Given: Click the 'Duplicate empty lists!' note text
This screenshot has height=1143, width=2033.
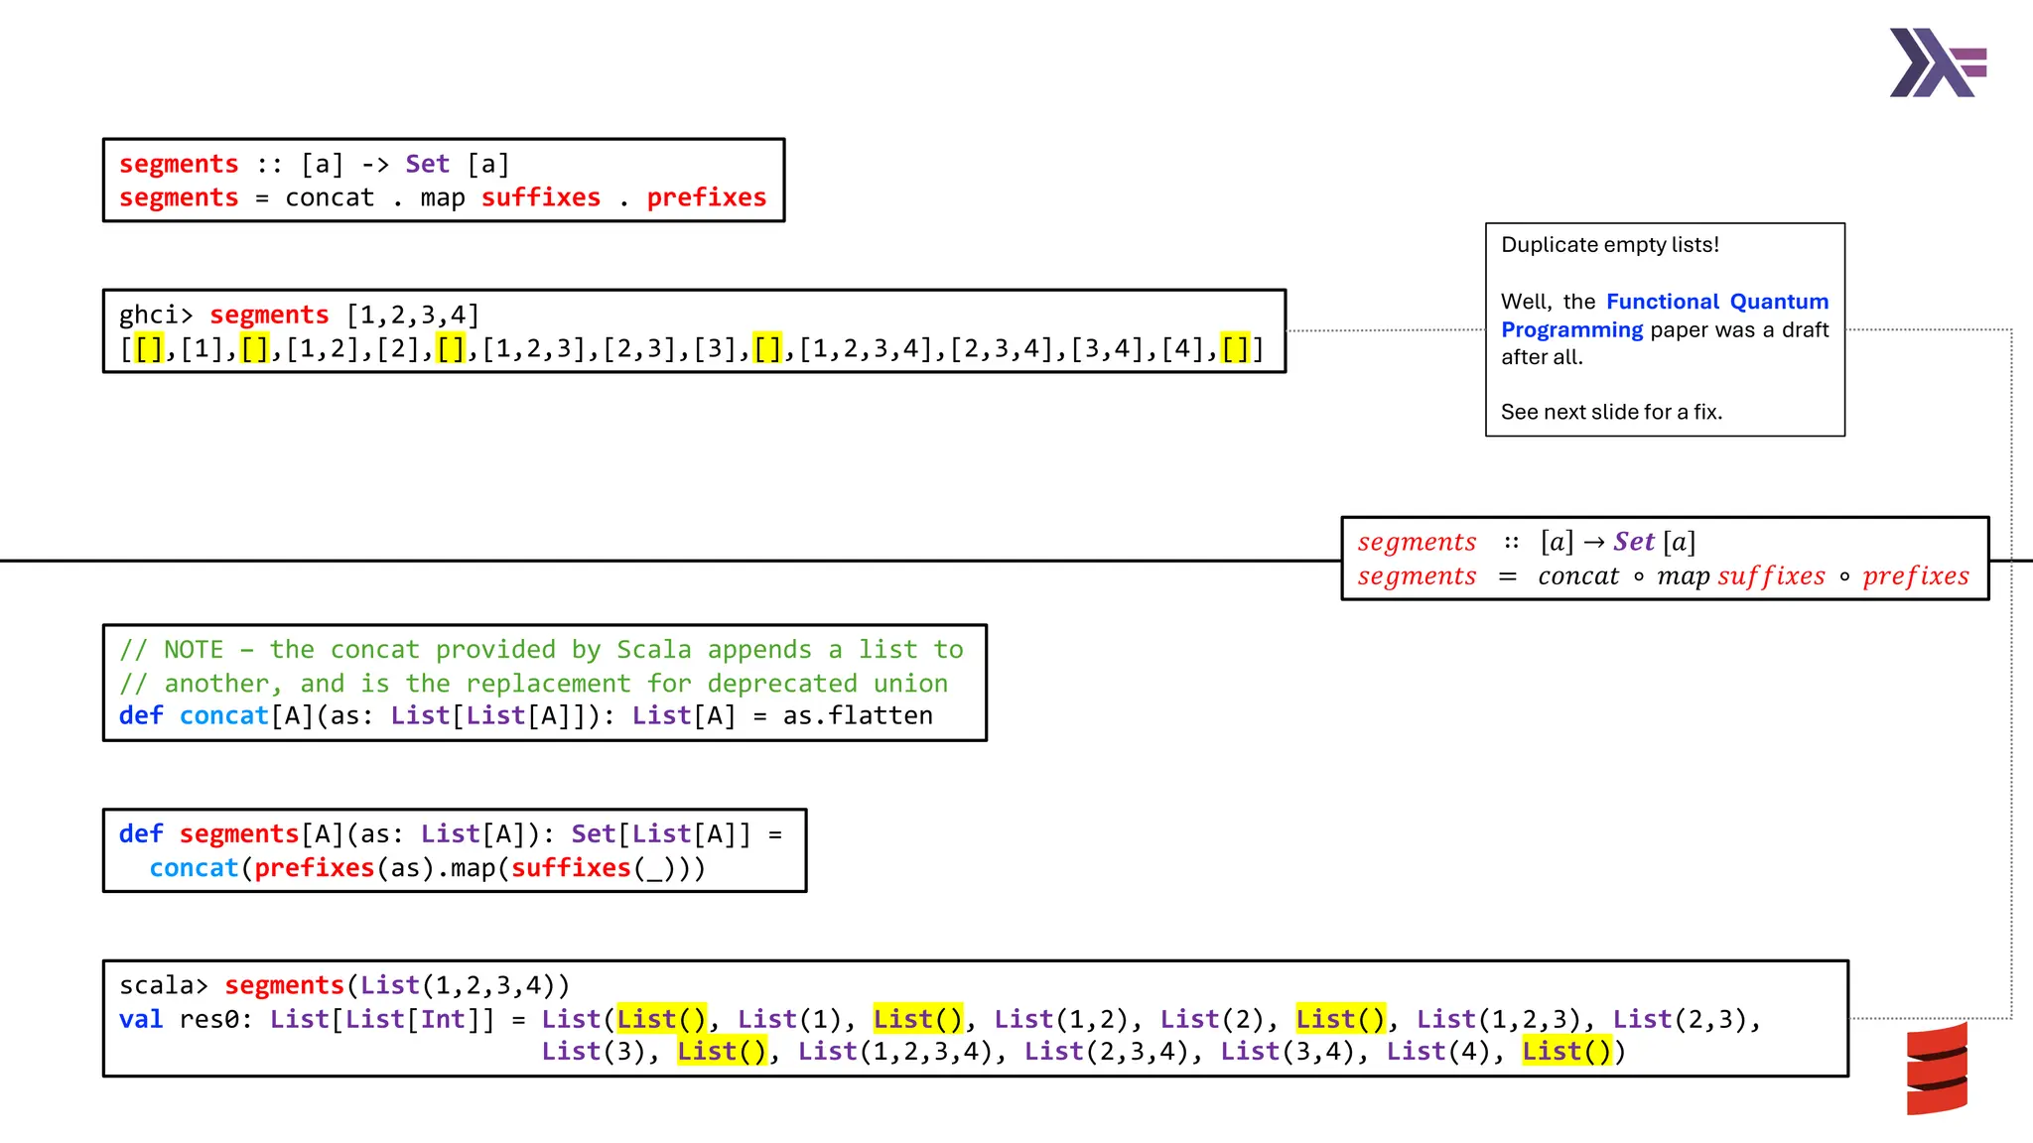Looking at the screenshot, I should [x=1609, y=245].
